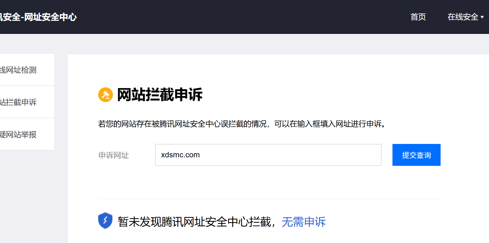The image size is (489, 243).
Task: Click the 无需申诉 blue result text
Action: [304, 222]
